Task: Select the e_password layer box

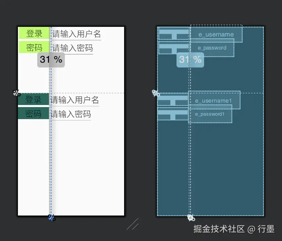Action: [x=212, y=48]
